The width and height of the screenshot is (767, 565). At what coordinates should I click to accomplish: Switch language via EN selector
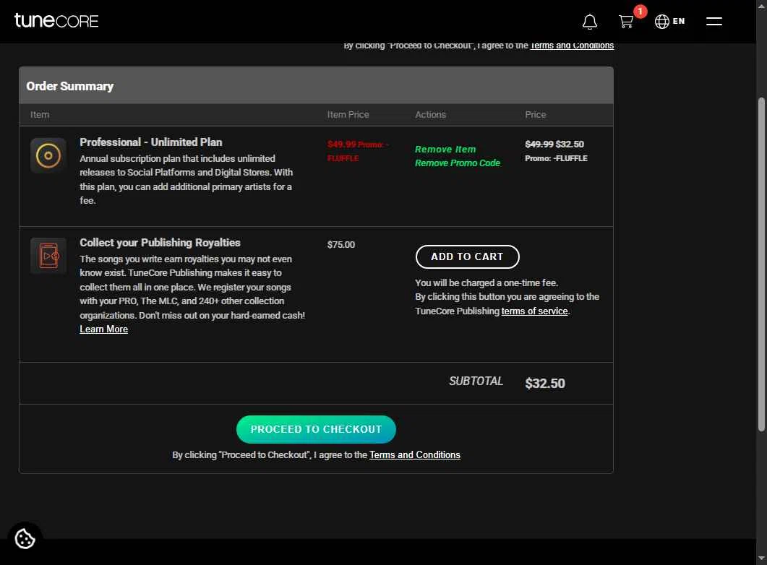[x=679, y=21]
